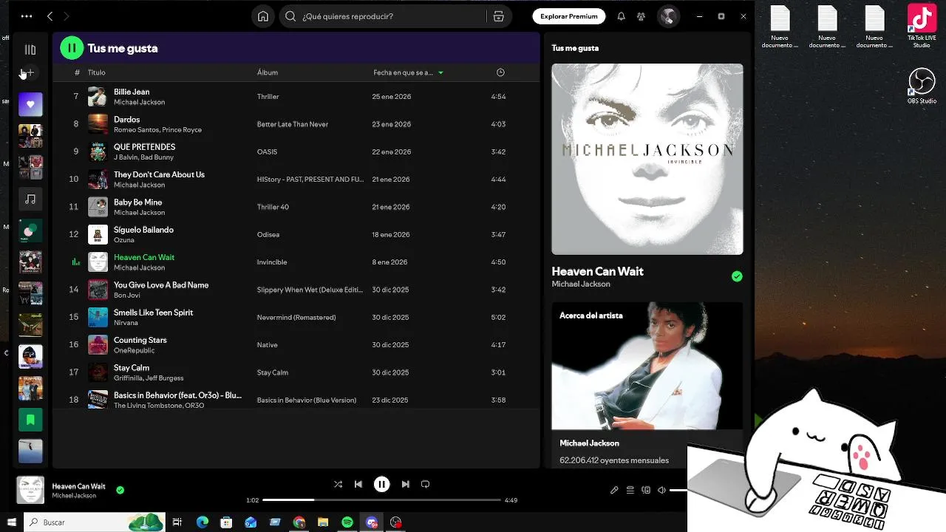Viewport: 946px width, 532px height.
Task: Open the Spotify Home page icon
Action: click(x=262, y=16)
